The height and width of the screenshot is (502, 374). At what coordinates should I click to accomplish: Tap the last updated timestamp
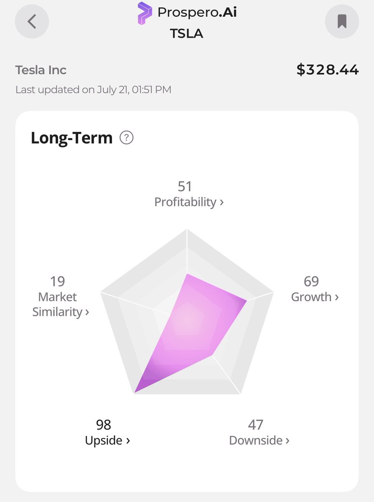(x=93, y=90)
